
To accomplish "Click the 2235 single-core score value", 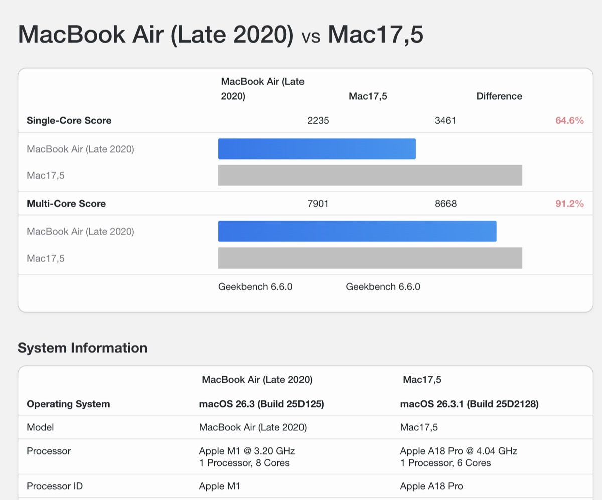I will [x=318, y=120].
